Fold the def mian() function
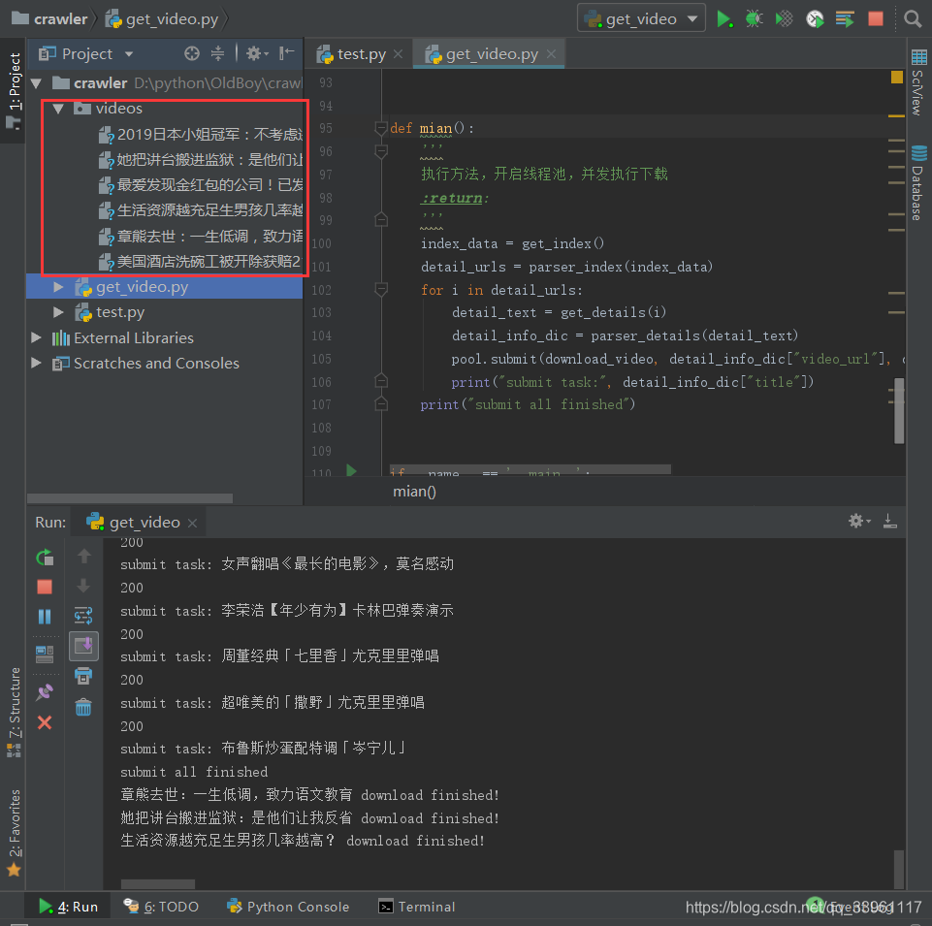This screenshot has width=932, height=926. pos(381,128)
